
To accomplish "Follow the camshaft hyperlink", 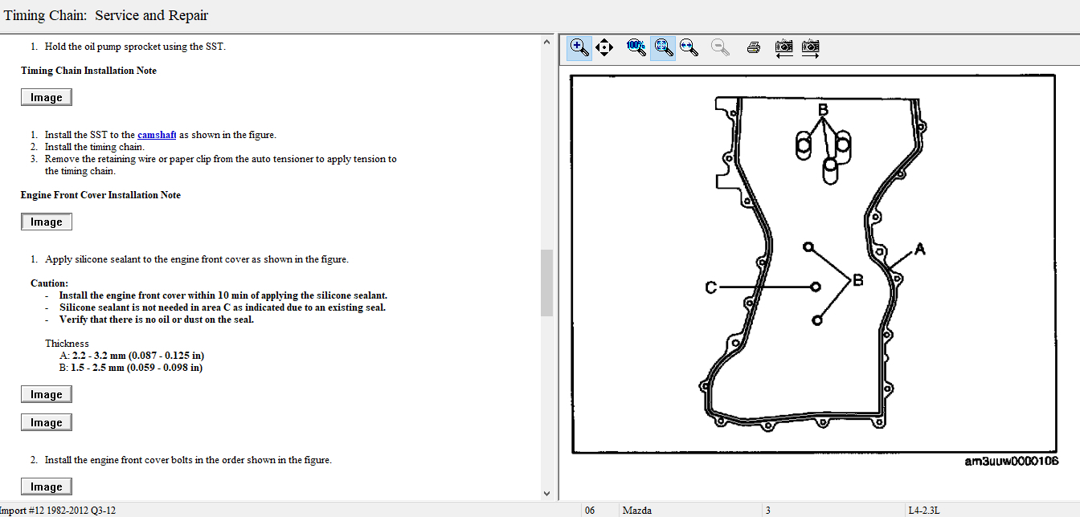I will pyautogui.click(x=157, y=135).
